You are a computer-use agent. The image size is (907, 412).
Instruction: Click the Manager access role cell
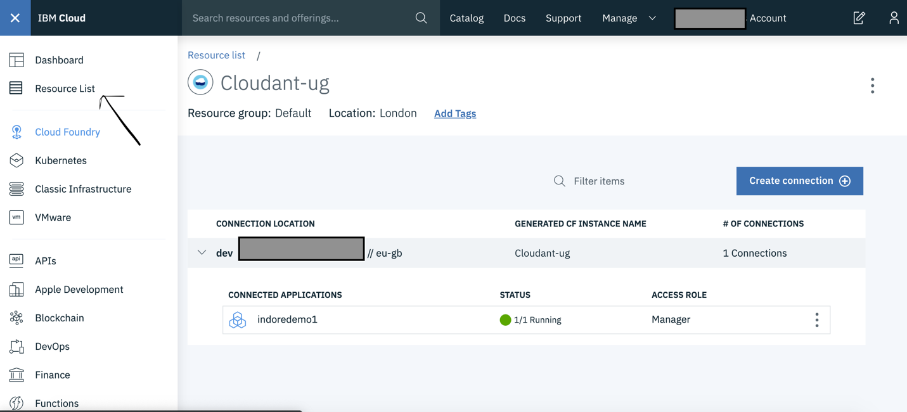[671, 319]
